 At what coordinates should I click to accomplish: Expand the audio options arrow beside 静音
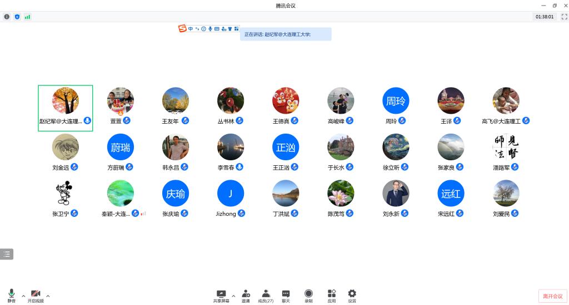[x=23, y=296]
